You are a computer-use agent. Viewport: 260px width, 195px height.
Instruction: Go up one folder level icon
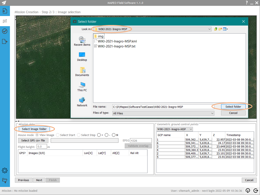click(x=216, y=29)
